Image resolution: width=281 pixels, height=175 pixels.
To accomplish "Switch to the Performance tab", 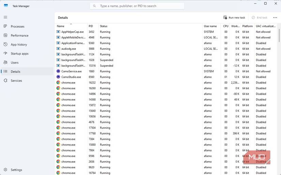I will pyautogui.click(x=27, y=35).
